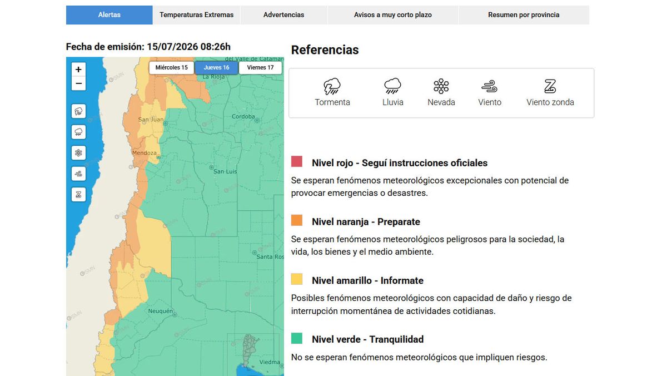Click Nivel naranja - Preparate heading
667x376 pixels.
point(366,221)
